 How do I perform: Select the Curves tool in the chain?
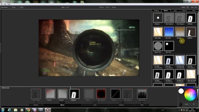click(115, 94)
